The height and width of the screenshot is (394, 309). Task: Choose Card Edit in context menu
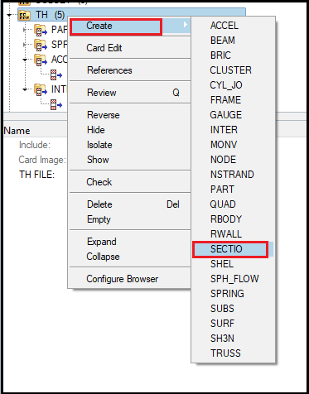[x=104, y=48]
